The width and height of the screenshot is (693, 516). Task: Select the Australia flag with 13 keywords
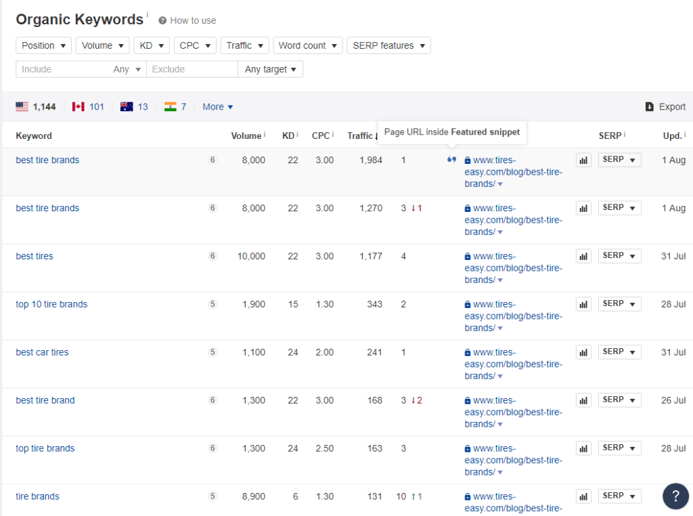[x=134, y=106]
